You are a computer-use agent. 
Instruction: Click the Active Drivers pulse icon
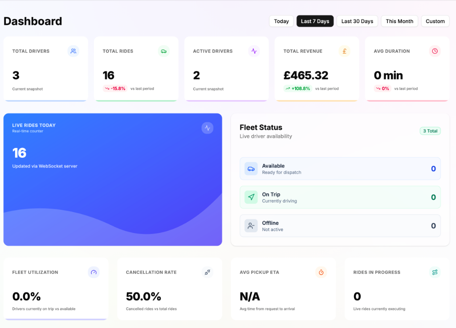click(254, 51)
